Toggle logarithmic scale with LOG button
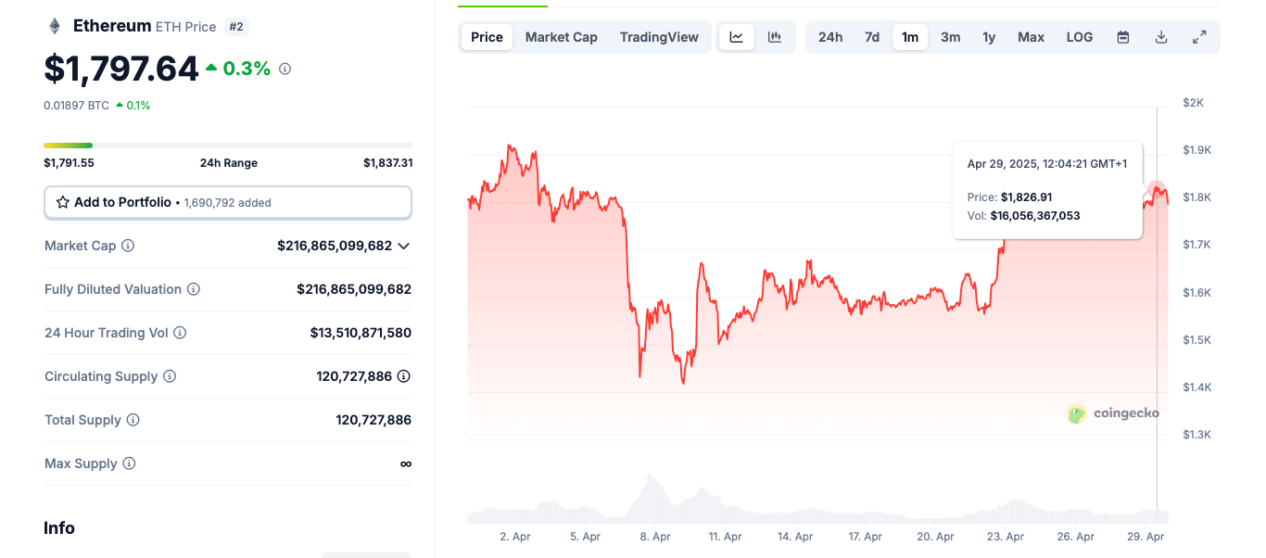This screenshot has height=558, width=1266. click(1079, 36)
